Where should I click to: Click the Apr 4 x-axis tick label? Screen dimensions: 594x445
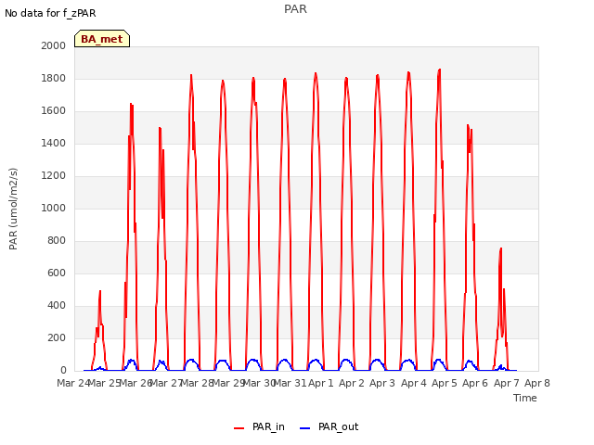[414, 383]
